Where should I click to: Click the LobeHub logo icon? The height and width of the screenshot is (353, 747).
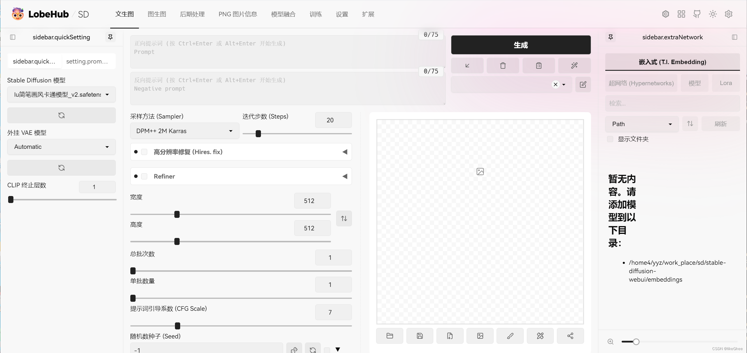pyautogui.click(x=18, y=14)
